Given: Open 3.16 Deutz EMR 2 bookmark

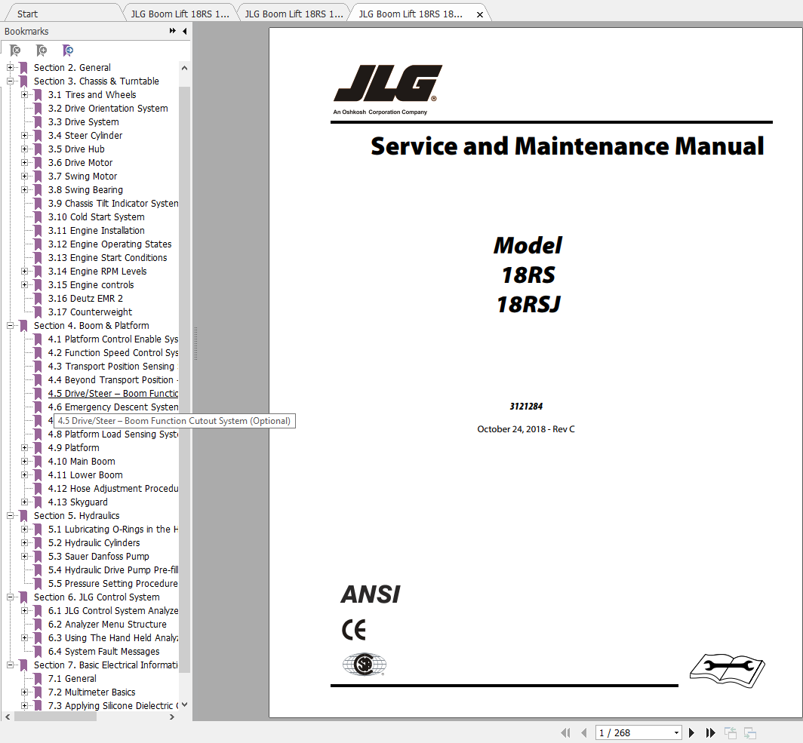Looking at the screenshot, I should click(85, 298).
